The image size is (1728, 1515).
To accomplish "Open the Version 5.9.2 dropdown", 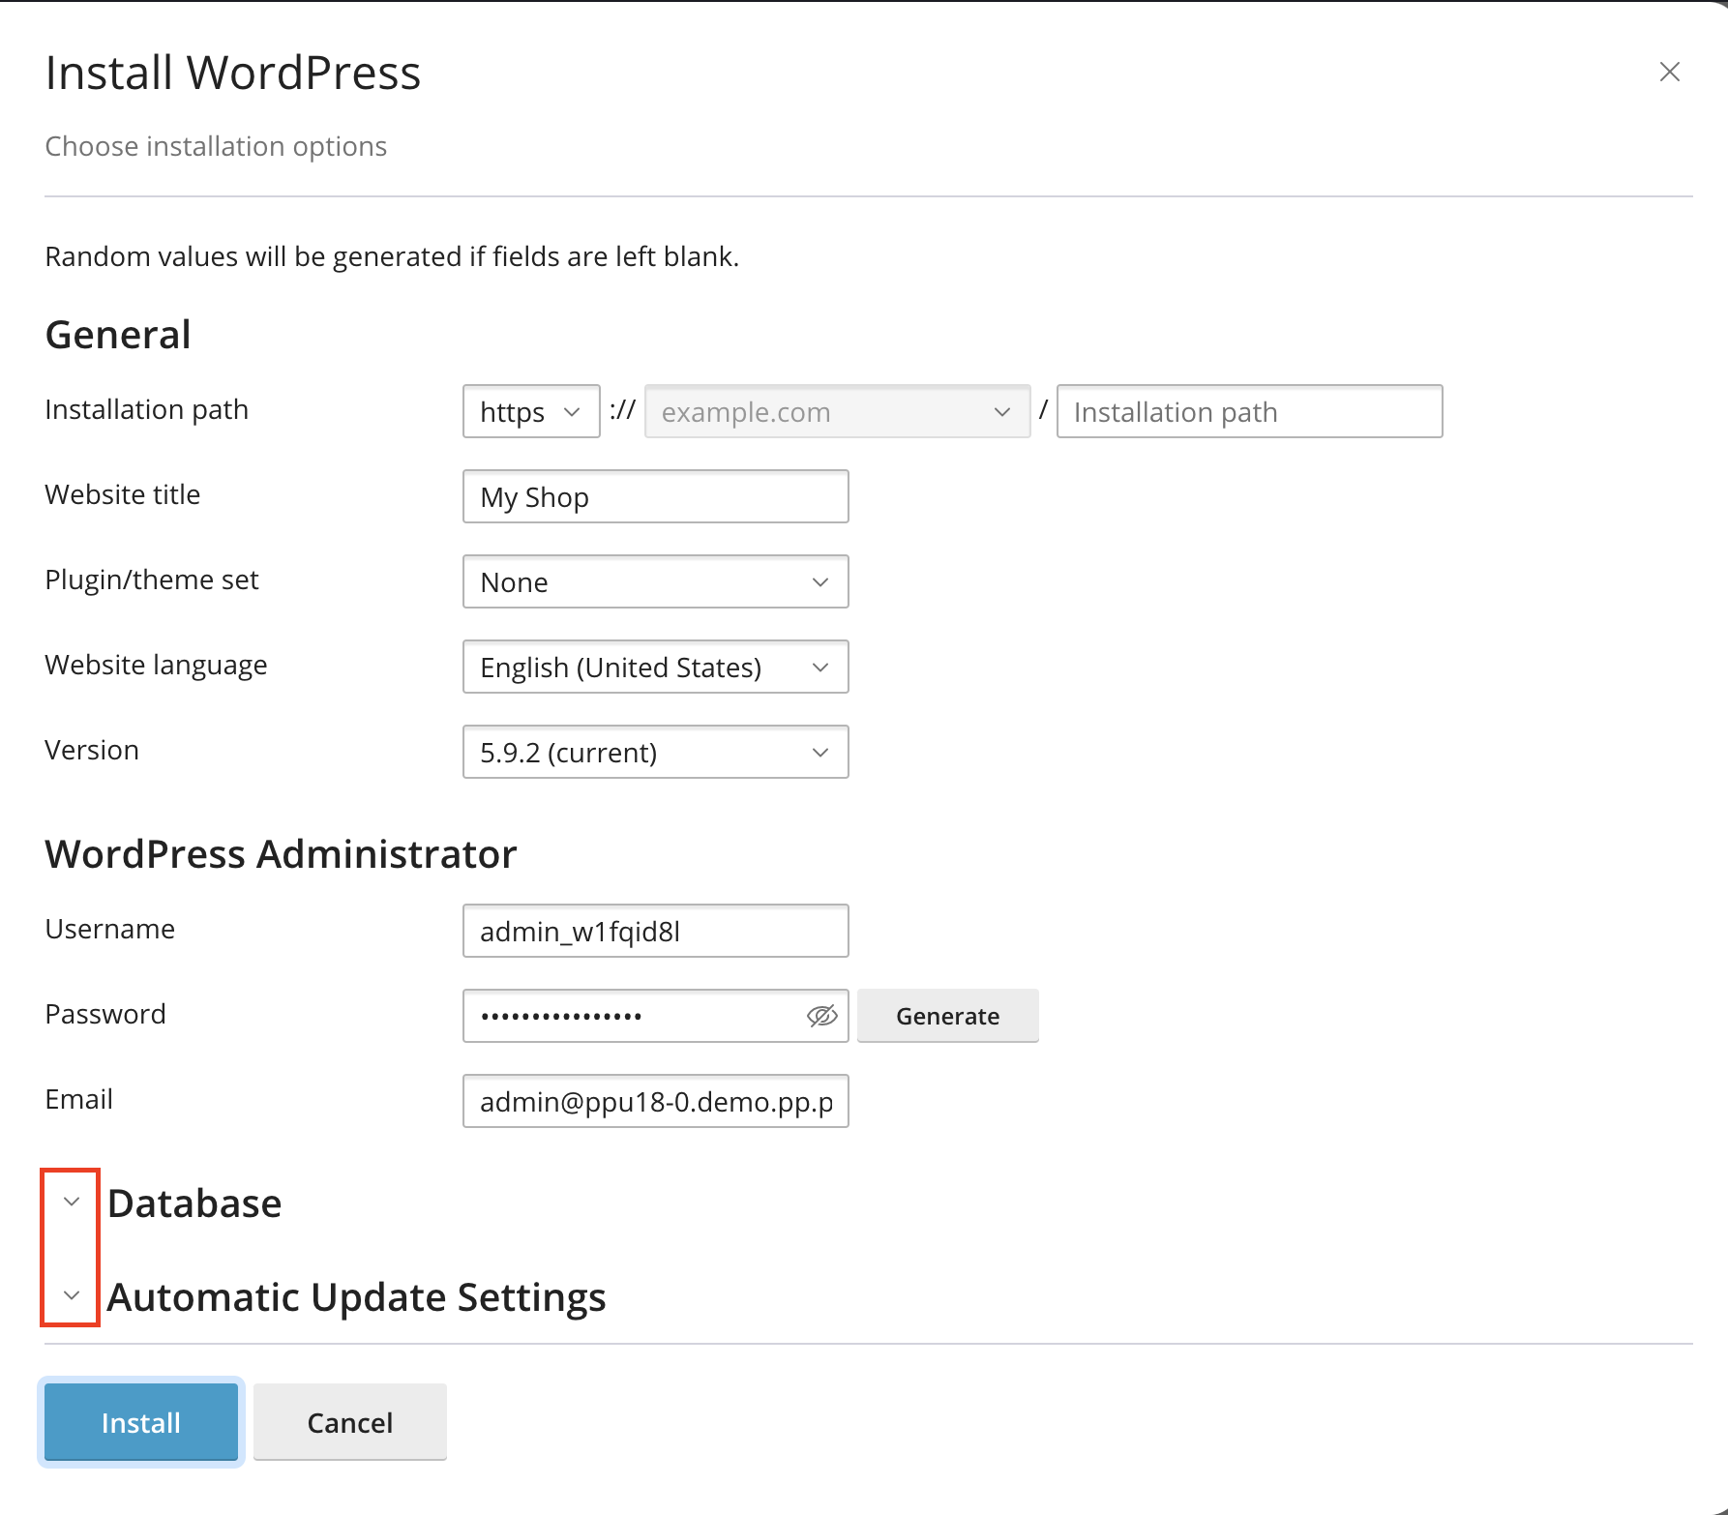I will [655, 753].
